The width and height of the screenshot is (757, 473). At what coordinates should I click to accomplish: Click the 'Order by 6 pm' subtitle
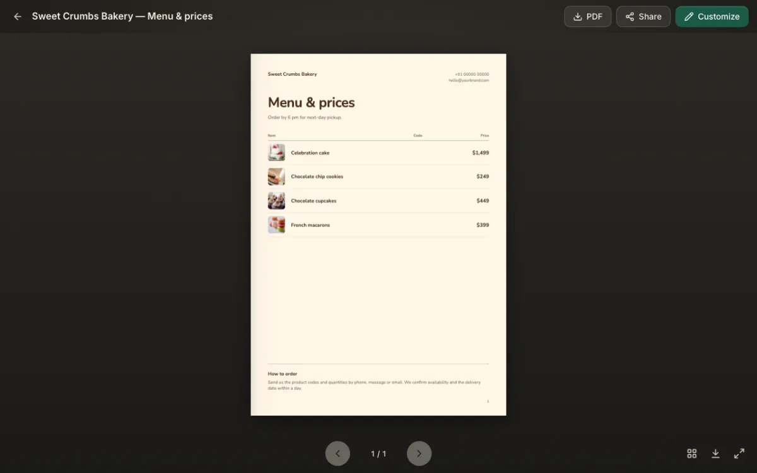[x=305, y=117]
